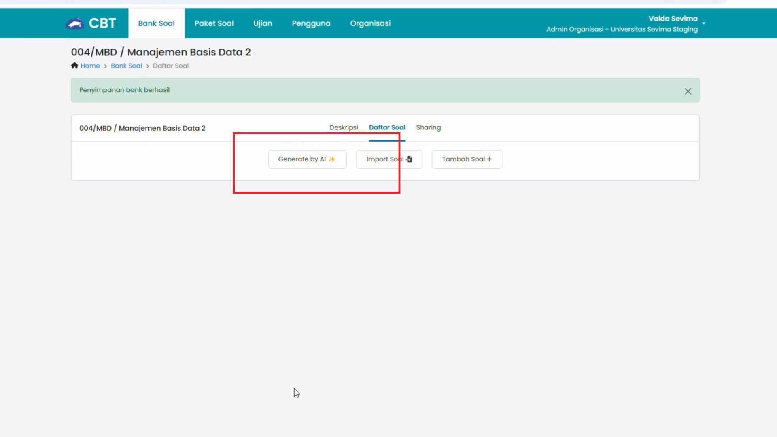Click the home icon in breadcrumb

click(74, 66)
